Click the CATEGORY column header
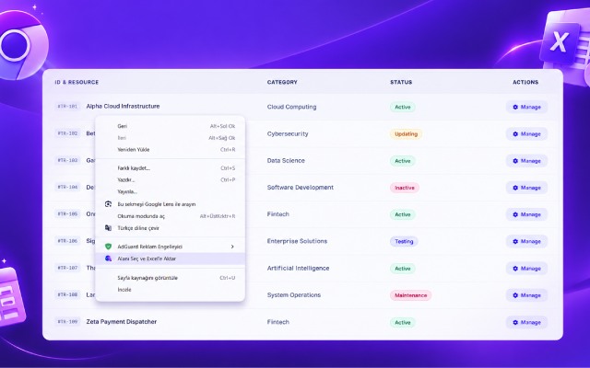The height and width of the screenshot is (368, 590). pyautogui.click(x=282, y=82)
